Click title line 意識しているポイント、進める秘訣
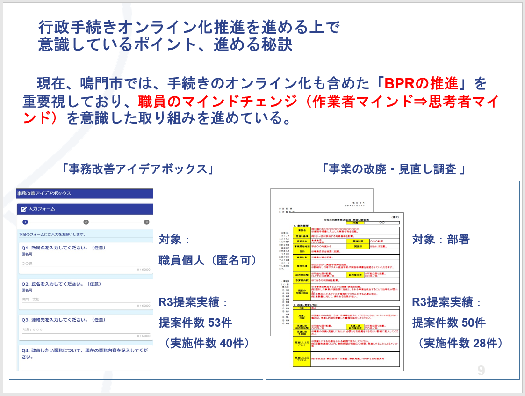This screenshot has width=525, height=396. (165, 45)
